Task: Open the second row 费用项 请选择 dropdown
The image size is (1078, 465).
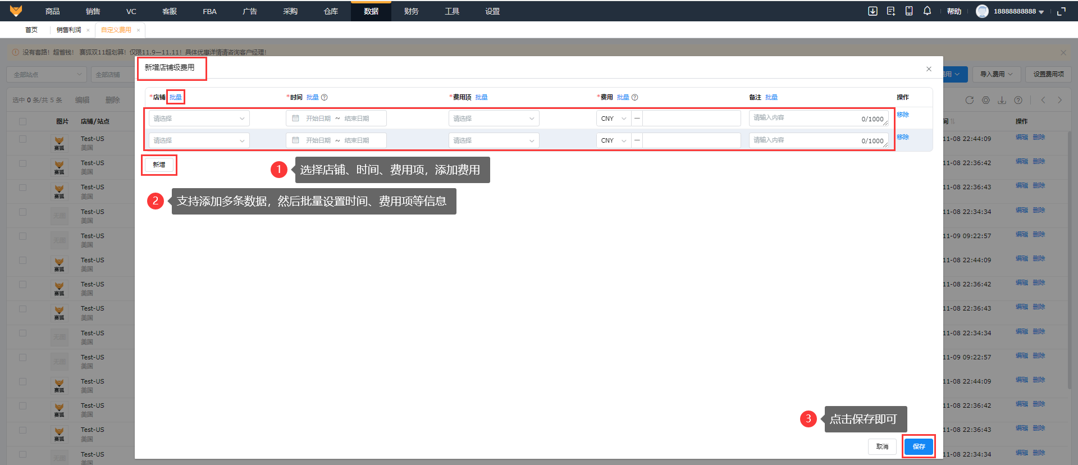Action: (x=494, y=140)
